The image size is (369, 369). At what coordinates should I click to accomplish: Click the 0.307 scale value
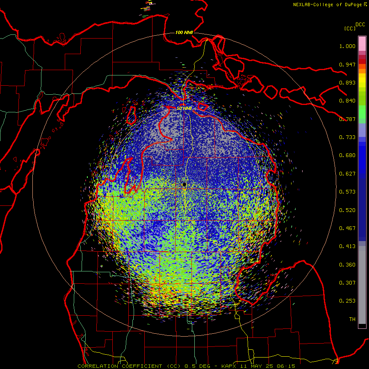(x=347, y=283)
